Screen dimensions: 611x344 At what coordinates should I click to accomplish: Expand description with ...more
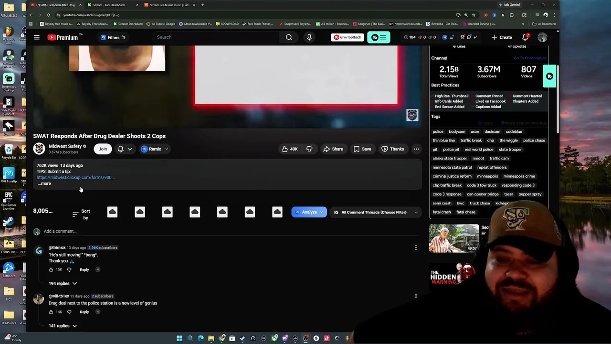click(44, 183)
